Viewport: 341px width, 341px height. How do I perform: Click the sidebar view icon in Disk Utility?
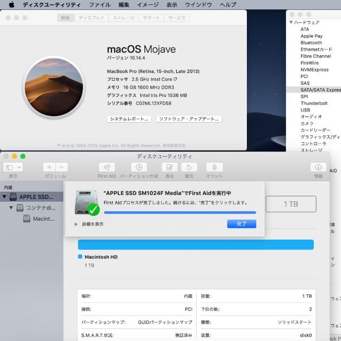click(x=9, y=167)
